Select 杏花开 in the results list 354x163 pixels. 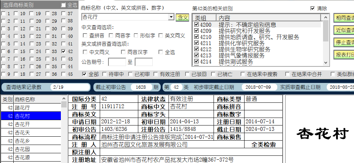point(22,124)
